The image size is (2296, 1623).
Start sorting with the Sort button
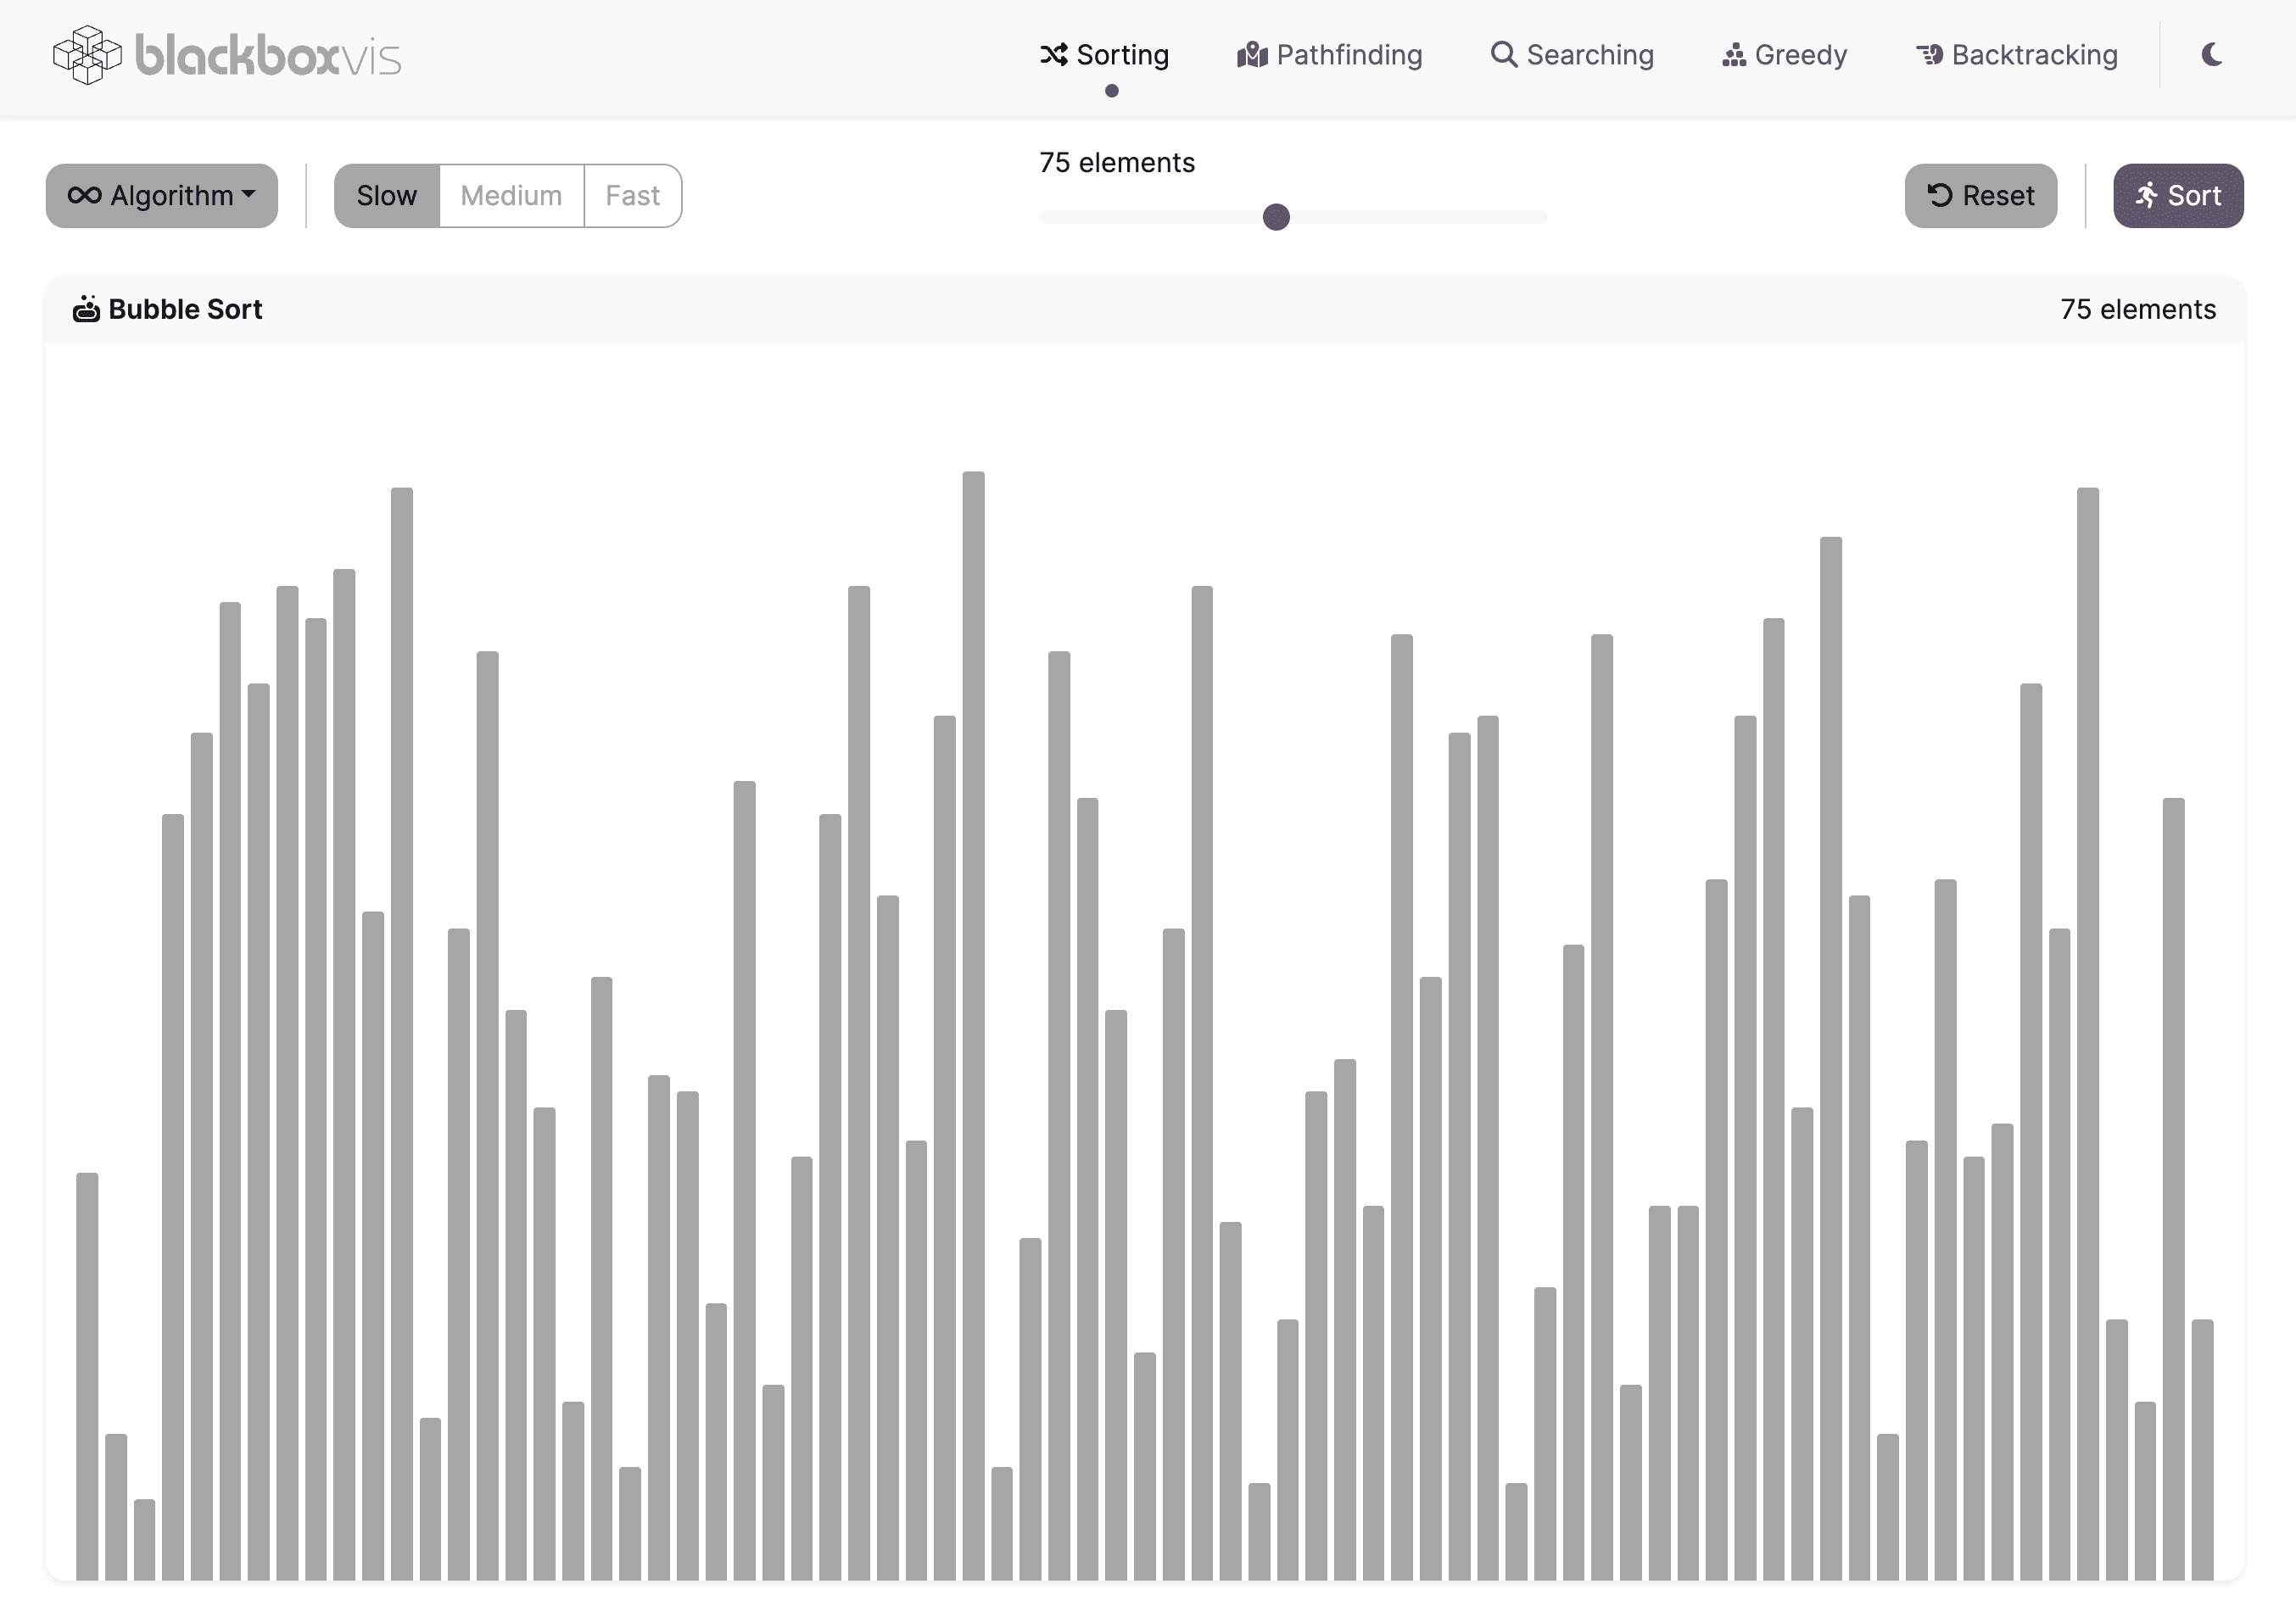(x=2178, y=195)
